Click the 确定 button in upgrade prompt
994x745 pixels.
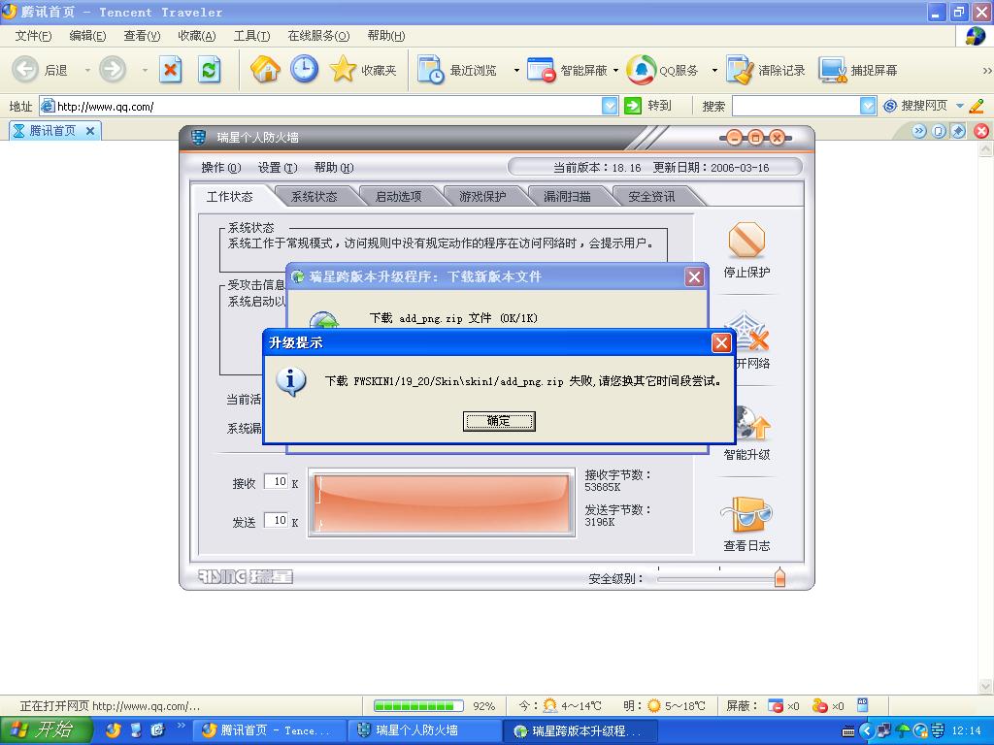tap(499, 421)
